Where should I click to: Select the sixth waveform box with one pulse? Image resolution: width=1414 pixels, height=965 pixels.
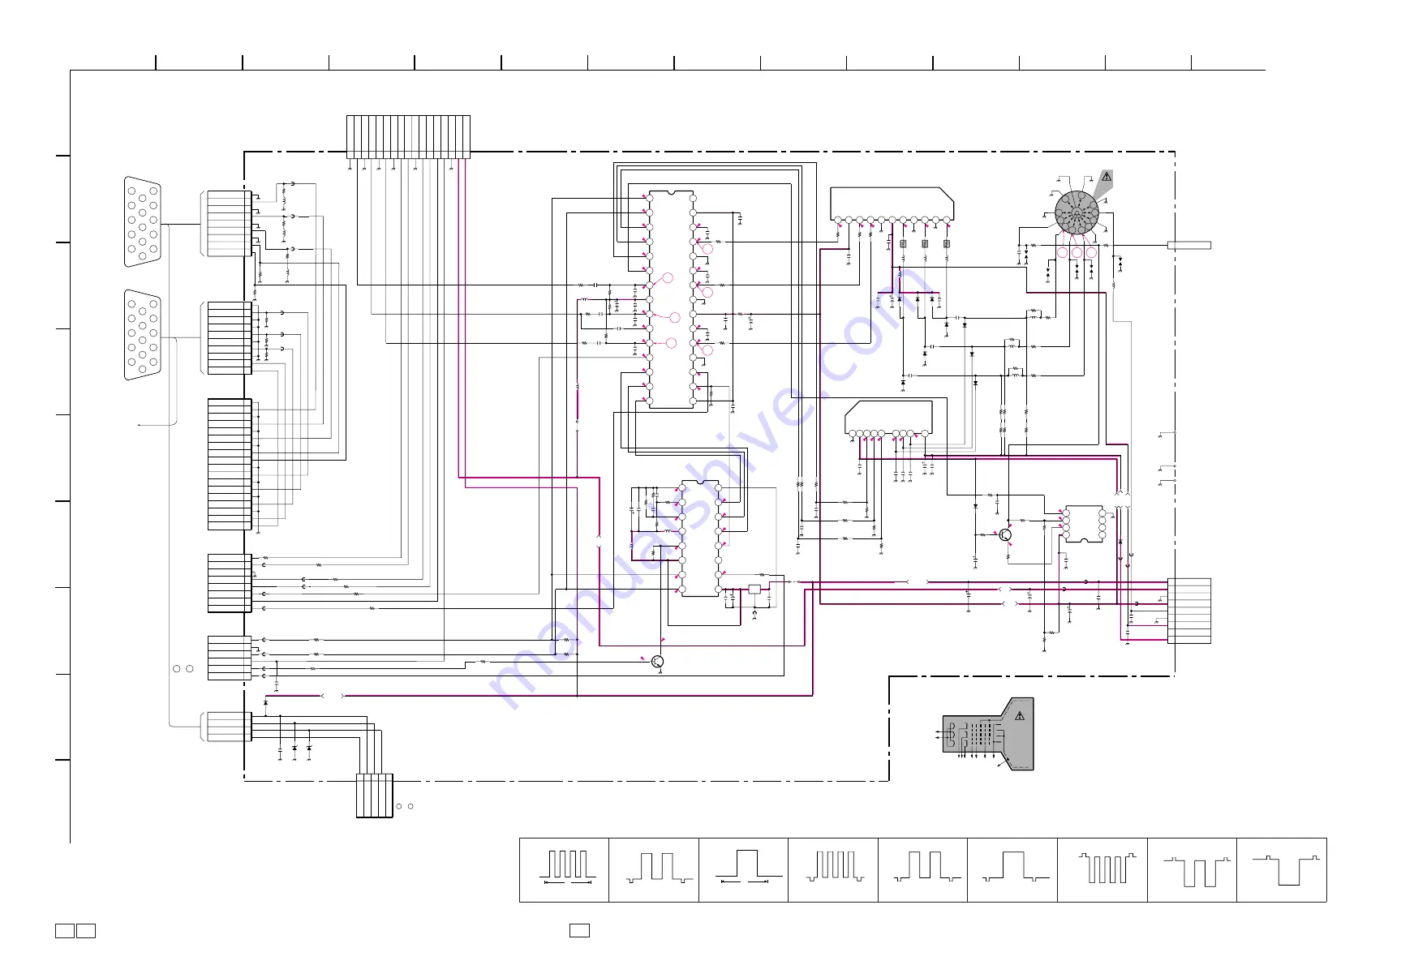[x=1012, y=869]
